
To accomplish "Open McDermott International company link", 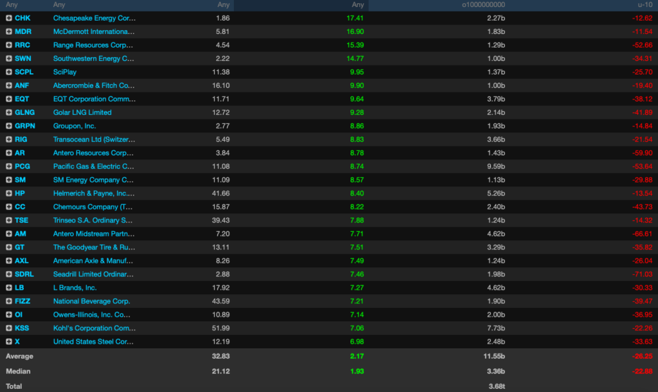I will coord(94,31).
